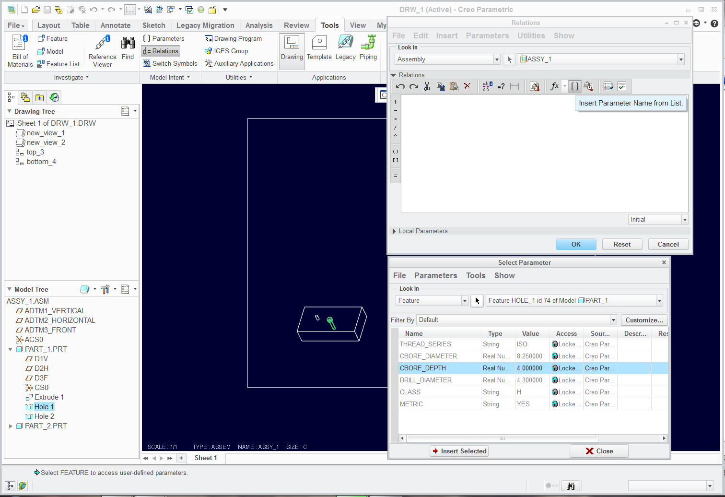Click the Copy icon in Relations toolbar
Viewport: 725px width, 497px height.
441,86
